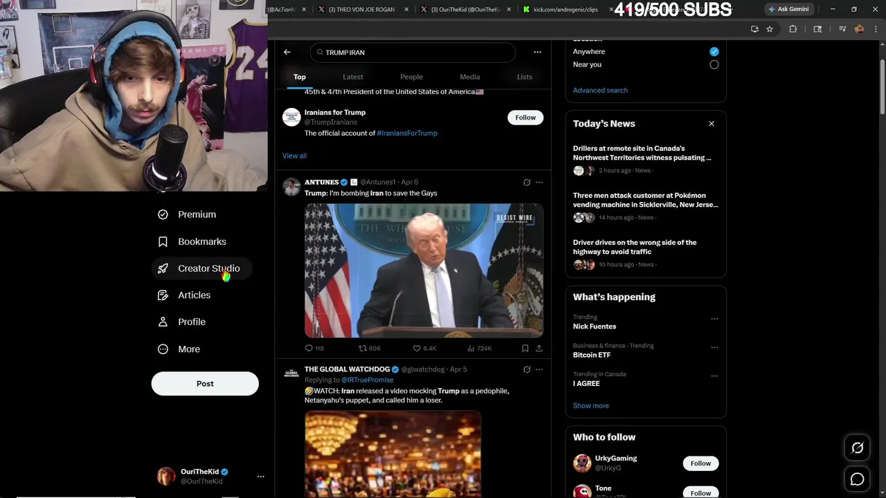Image resolution: width=886 pixels, height=498 pixels.
Task: Open Iranians for Trump avatar
Action: point(291,117)
